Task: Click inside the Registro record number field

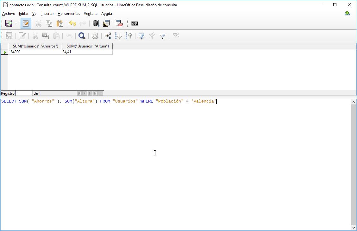Action: pyautogui.click(x=24, y=93)
